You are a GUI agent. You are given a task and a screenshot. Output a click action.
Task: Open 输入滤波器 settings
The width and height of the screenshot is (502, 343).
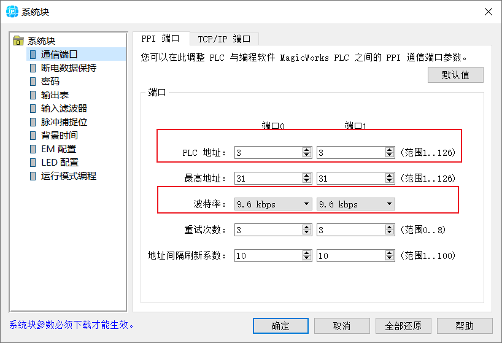click(x=64, y=109)
